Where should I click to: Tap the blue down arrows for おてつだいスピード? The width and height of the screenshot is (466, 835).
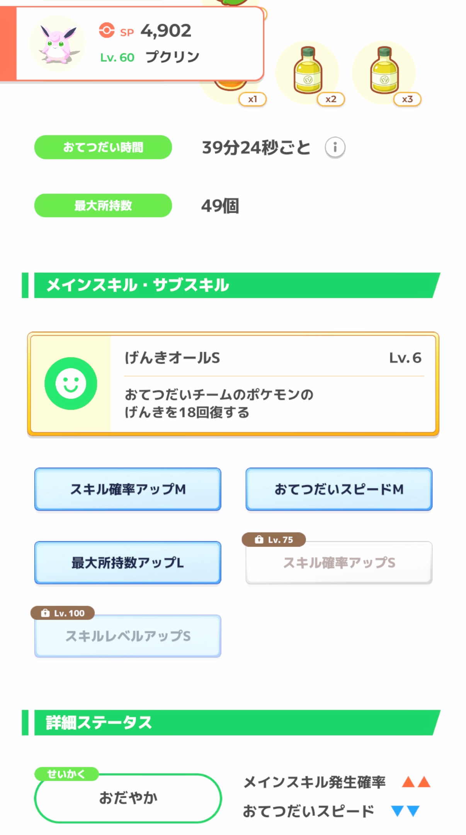405,811
